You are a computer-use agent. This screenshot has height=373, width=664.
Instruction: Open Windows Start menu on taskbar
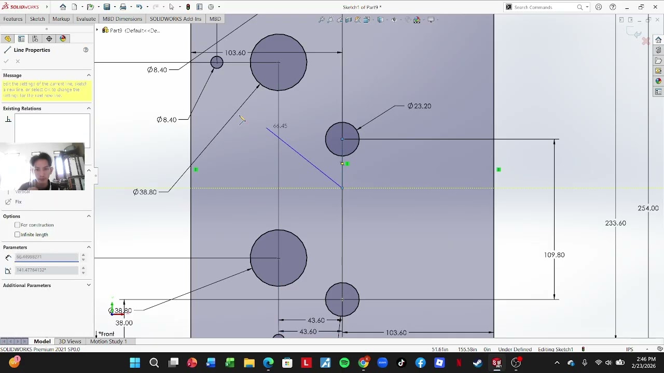pyautogui.click(x=135, y=363)
